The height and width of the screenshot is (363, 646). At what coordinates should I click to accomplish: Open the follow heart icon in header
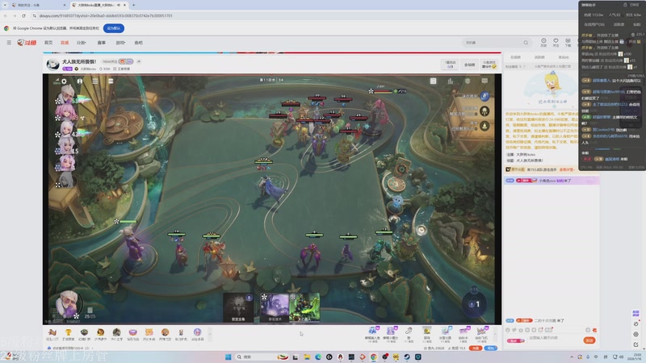(x=556, y=42)
